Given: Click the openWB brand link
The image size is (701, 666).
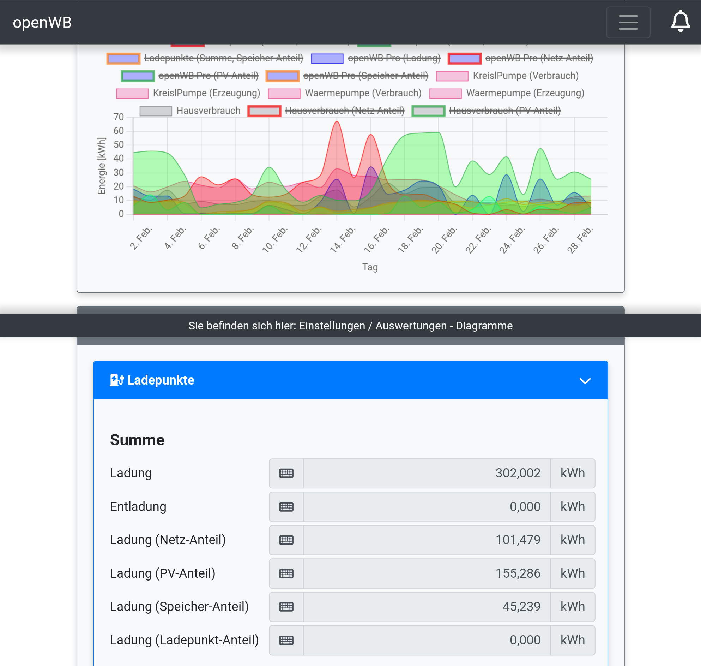Looking at the screenshot, I should point(42,22).
